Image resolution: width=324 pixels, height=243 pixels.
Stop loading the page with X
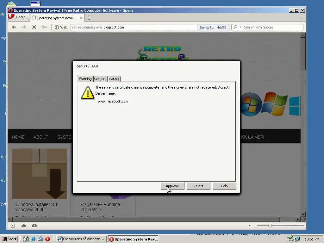coord(34,27)
